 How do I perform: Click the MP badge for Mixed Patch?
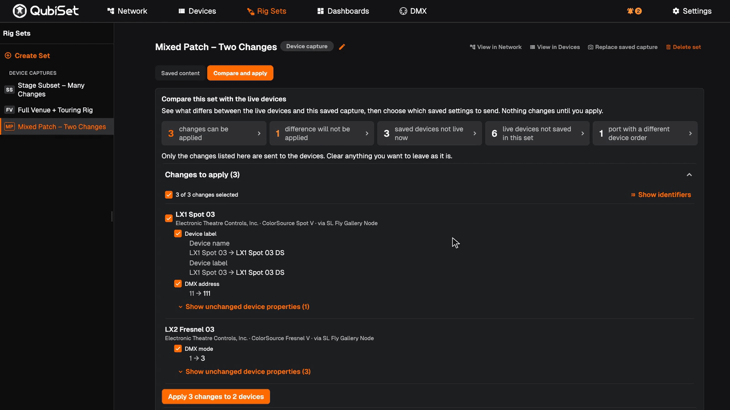(9, 127)
